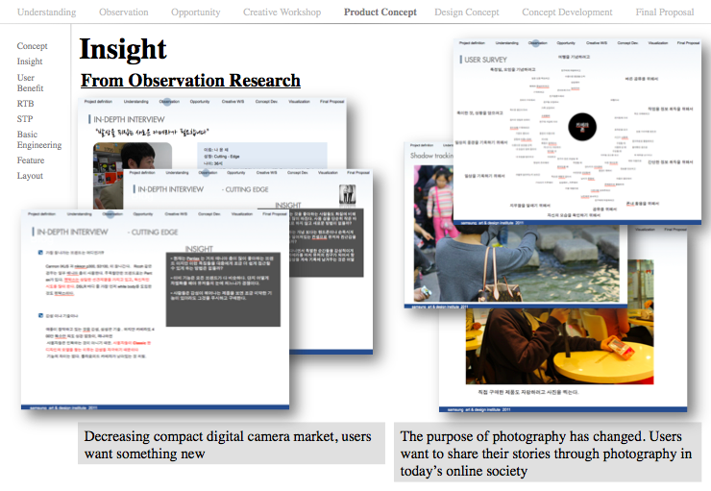Open Feature in the sidebar
Viewport: 711px width, 491px height.
coord(31,160)
